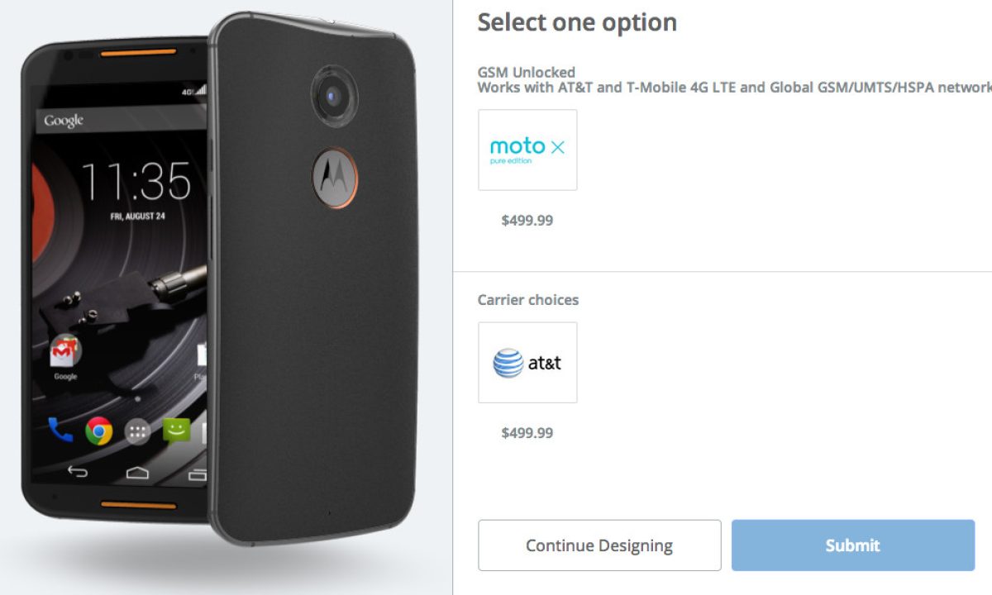Screen dimensions: 992x595
Task: Click the $499.99 price under AT&T
Action: click(527, 433)
